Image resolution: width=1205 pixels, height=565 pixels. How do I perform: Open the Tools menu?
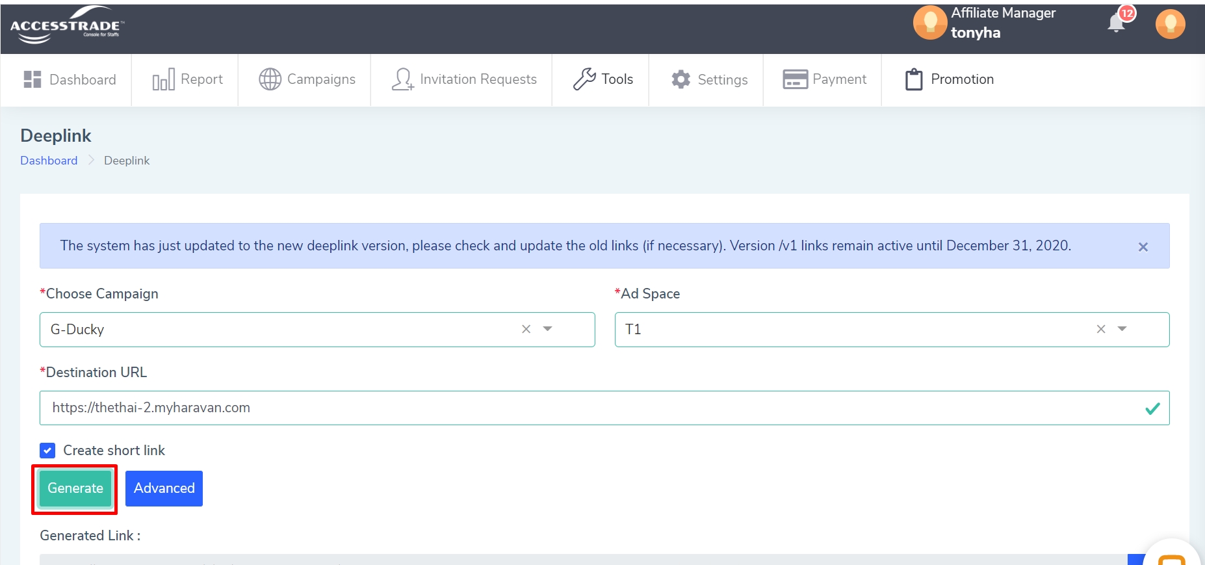[602, 79]
